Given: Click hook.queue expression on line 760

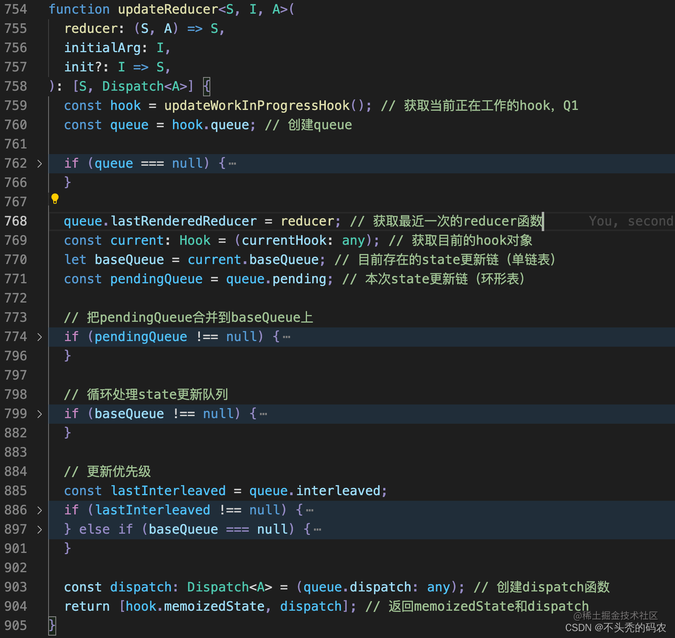Looking at the screenshot, I should (x=210, y=125).
